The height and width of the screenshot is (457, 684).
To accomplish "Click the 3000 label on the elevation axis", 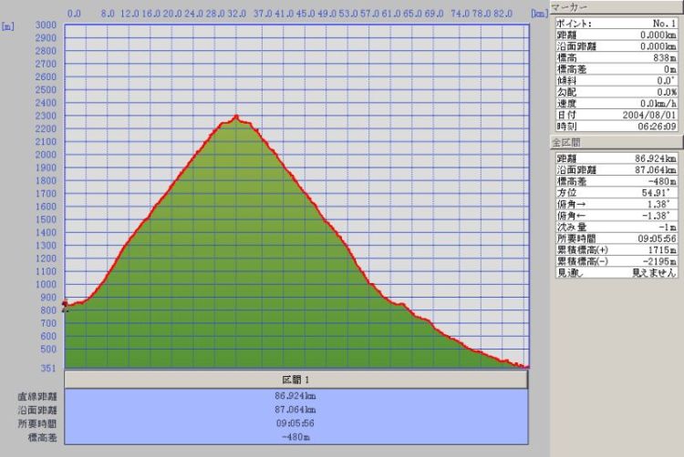I will pyautogui.click(x=44, y=25).
